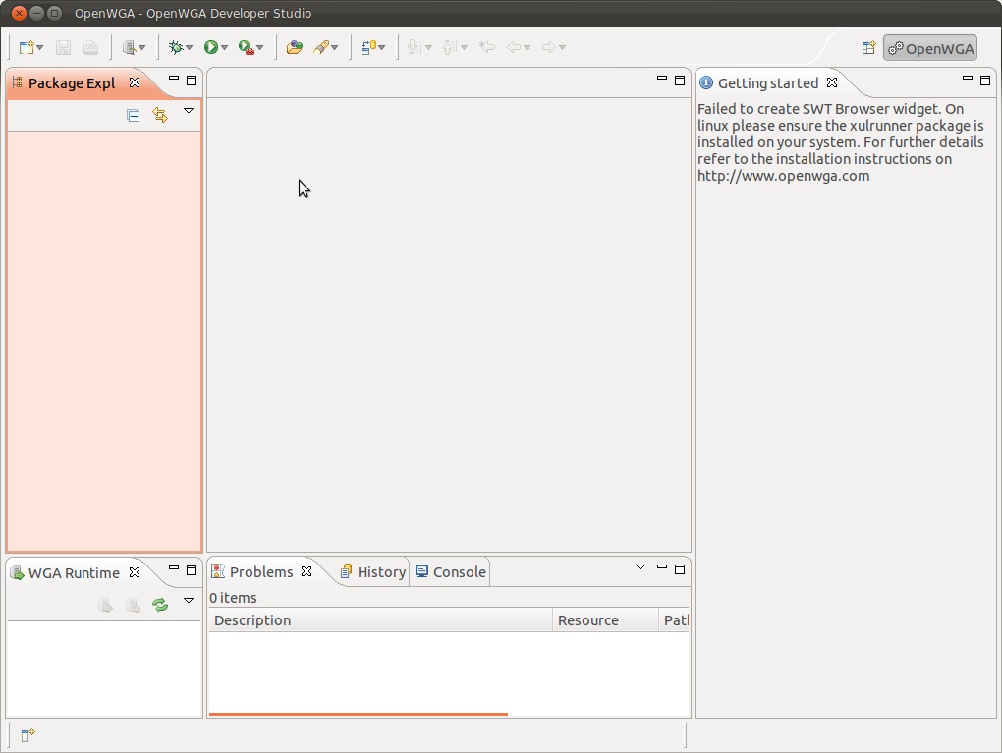
Task: Open the WGA Runtime view menu triangle
Action: [x=189, y=601]
